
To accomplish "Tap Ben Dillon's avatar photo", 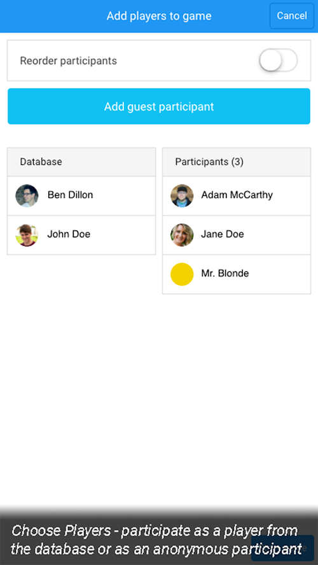I will click(27, 196).
